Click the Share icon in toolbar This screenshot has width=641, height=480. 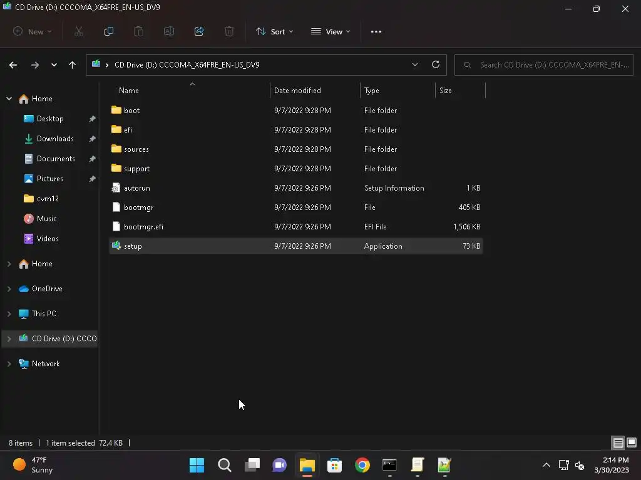pyautogui.click(x=199, y=31)
